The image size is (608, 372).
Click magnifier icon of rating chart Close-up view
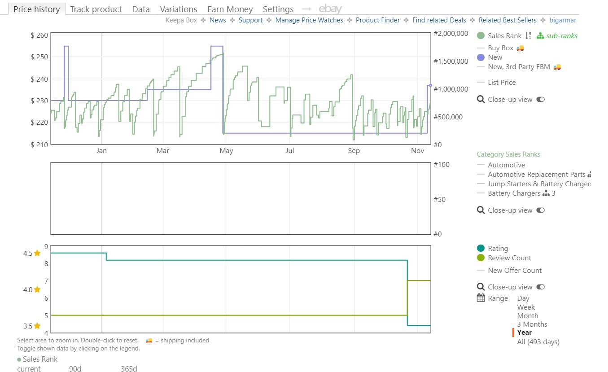pos(481,287)
